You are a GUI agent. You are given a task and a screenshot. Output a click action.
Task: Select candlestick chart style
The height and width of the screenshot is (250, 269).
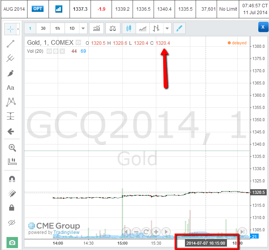[x=129, y=28]
